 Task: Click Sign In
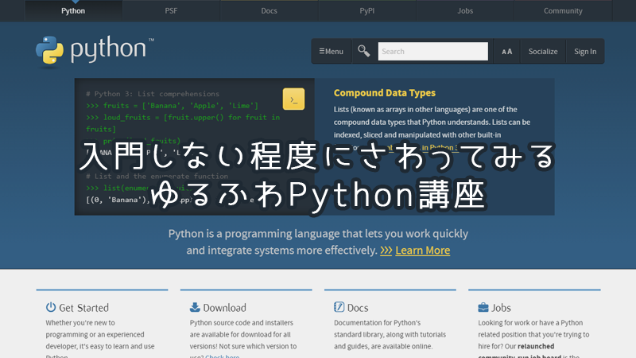point(585,52)
